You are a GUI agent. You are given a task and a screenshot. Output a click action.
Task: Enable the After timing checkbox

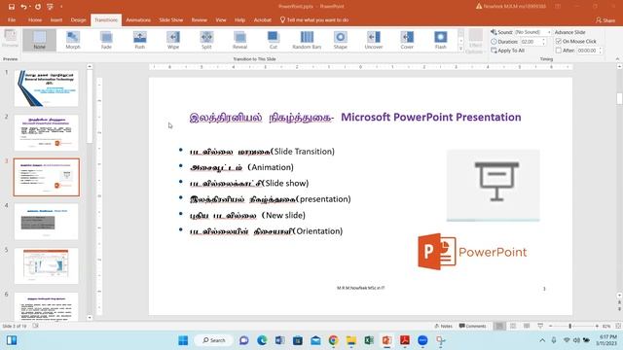click(559, 51)
